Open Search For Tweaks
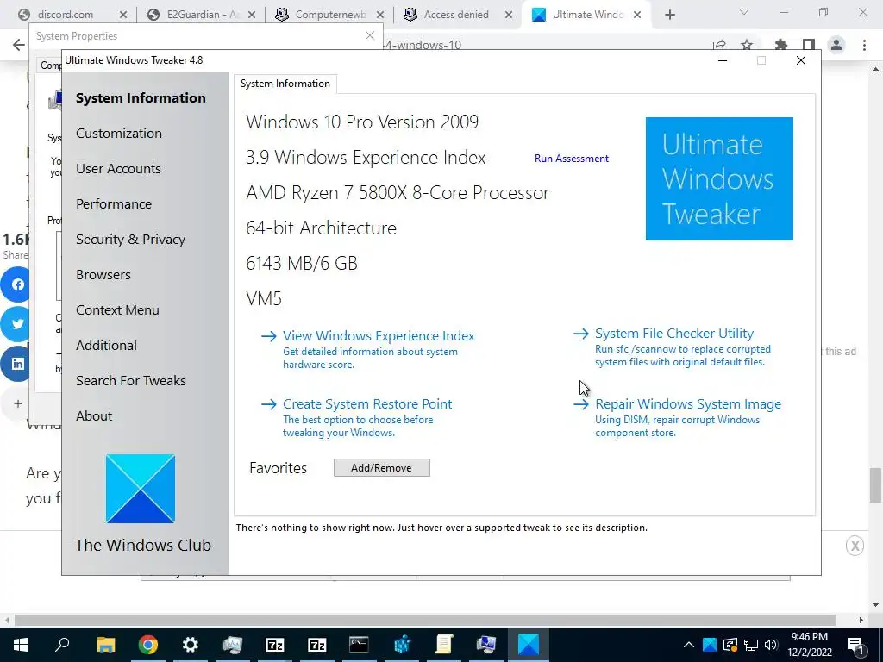 (x=131, y=381)
